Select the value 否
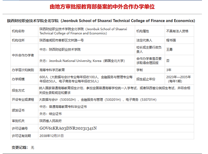The width and height of the screenshot is (208, 154). (168, 61)
